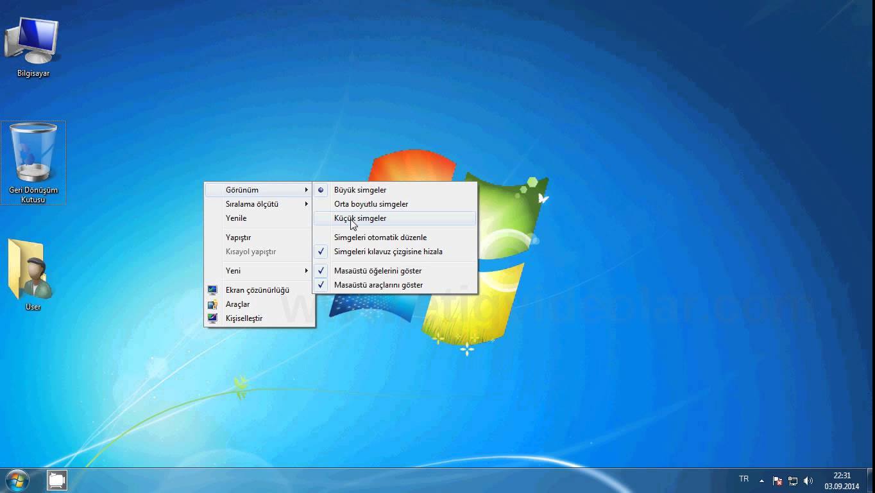The image size is (875, 493).
Task: Toggle Masaüstü araçlarını göster off
Action: coord(395,285)
